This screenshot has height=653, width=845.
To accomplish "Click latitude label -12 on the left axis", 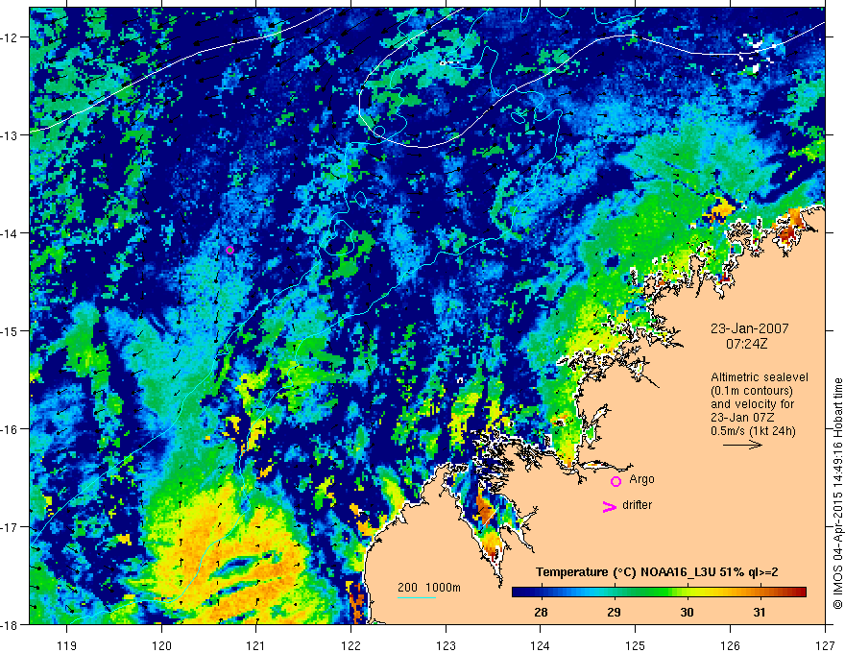I will (10, 37).
